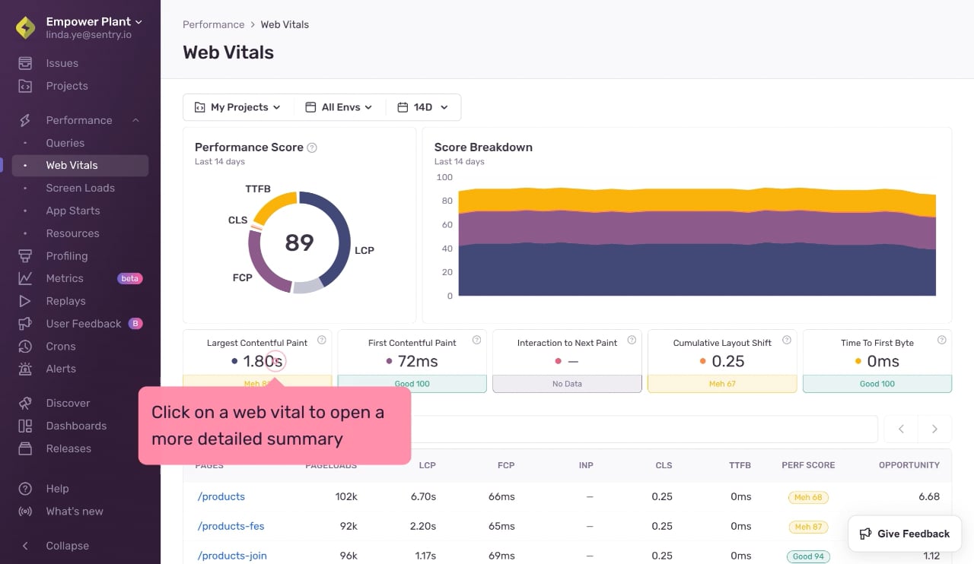Viewport: 974px width, 564px height.
Task: Click Largest Contentful Paint info icon
Action: click(322, 340)
